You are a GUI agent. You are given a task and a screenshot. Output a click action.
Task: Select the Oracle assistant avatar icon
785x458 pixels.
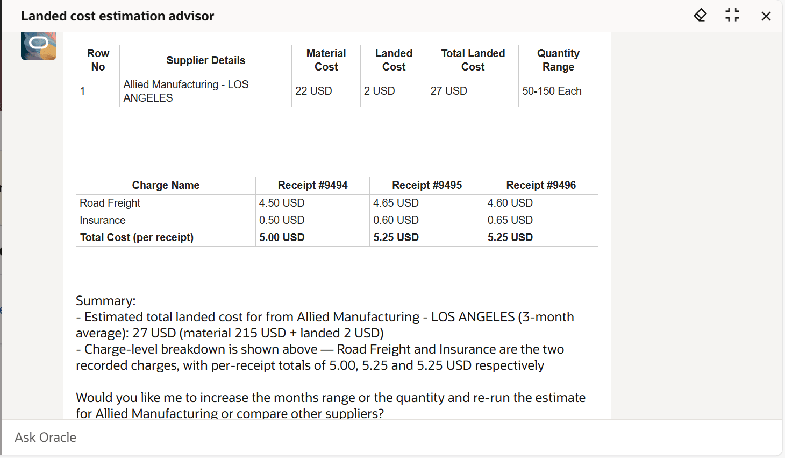click(38, 46)
